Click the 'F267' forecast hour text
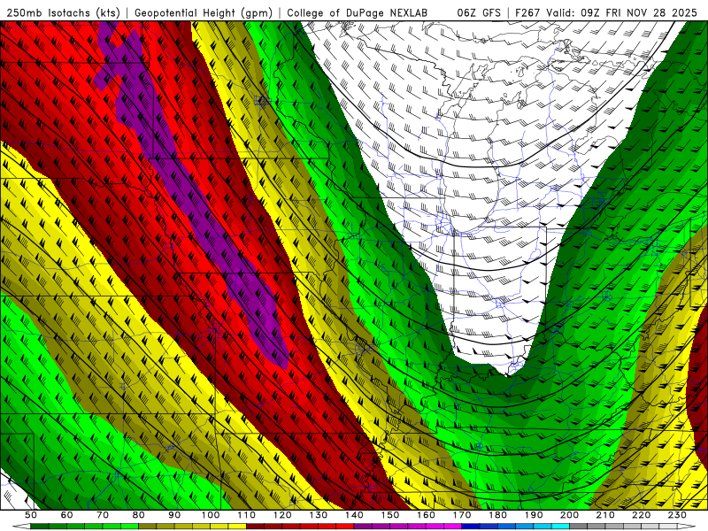Screen dimensions: 708x531 pyautogui.click(x=528, y=12)
